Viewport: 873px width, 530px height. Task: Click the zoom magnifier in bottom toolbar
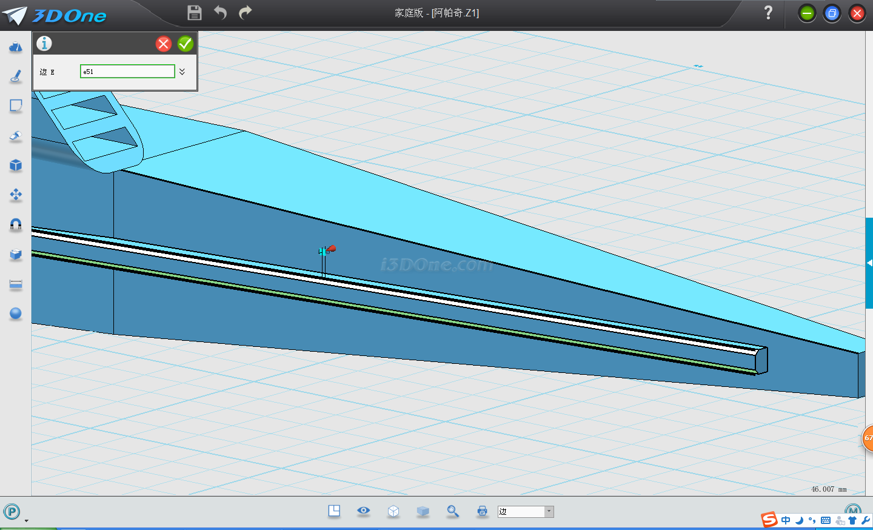click(453, 511)
